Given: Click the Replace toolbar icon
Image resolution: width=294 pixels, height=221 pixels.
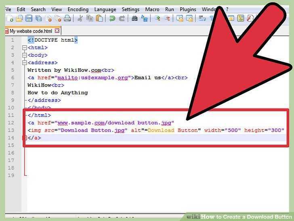Looking at the screenshot, I should click(144, 19).
